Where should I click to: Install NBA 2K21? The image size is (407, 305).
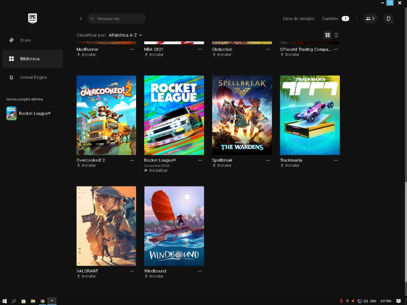pos(154,55)
